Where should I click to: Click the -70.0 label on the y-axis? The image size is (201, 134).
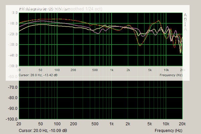[x=12, y=87]
